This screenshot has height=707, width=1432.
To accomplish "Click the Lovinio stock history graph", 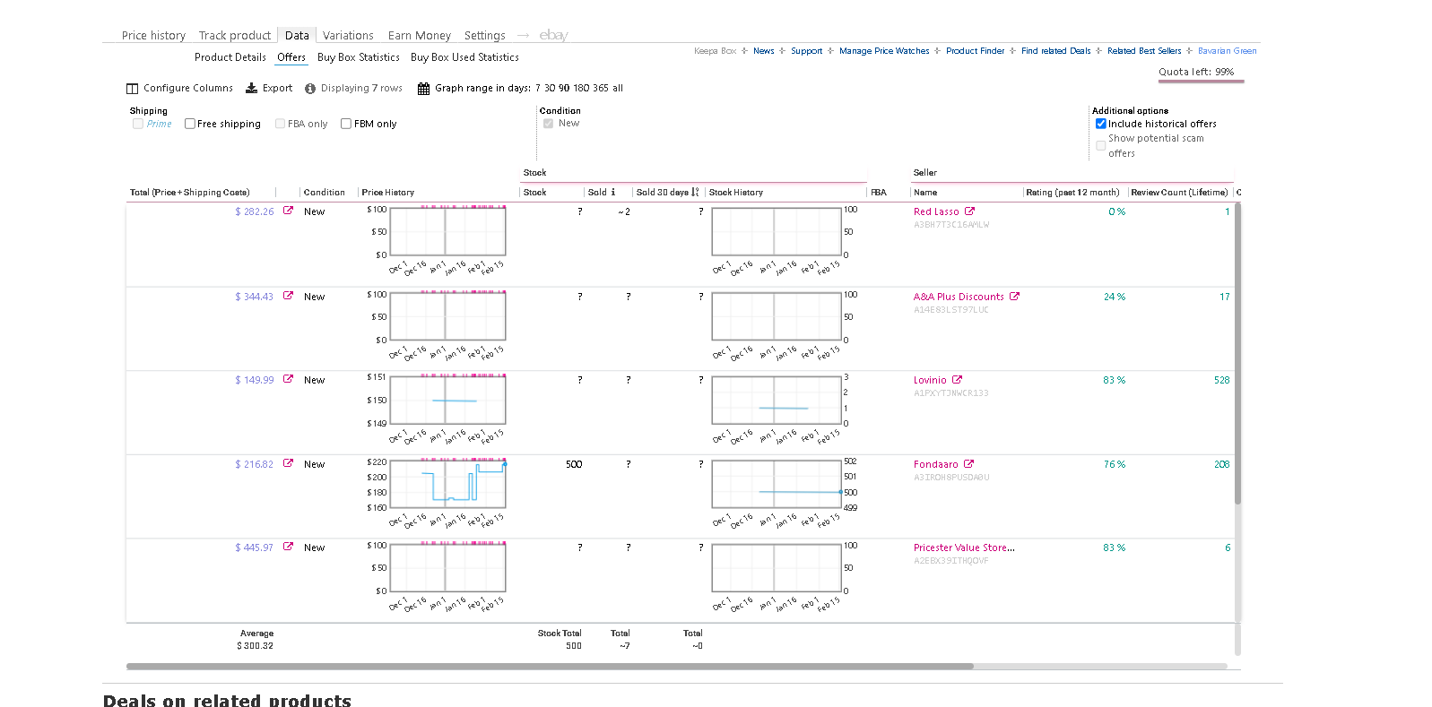I will coord(777,401).
